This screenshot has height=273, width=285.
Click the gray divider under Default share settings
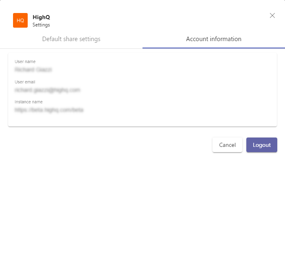pos(71,48)
